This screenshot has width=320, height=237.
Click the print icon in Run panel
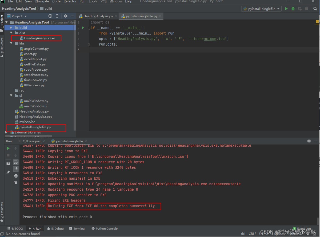(16, 176)
